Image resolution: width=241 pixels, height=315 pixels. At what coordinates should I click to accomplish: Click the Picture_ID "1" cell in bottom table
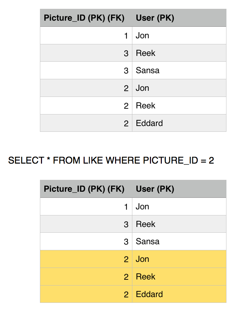[x=126, y=207]
